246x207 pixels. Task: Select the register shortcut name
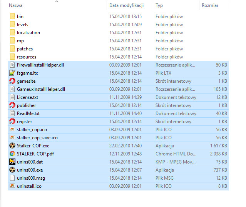pos(25,122)
